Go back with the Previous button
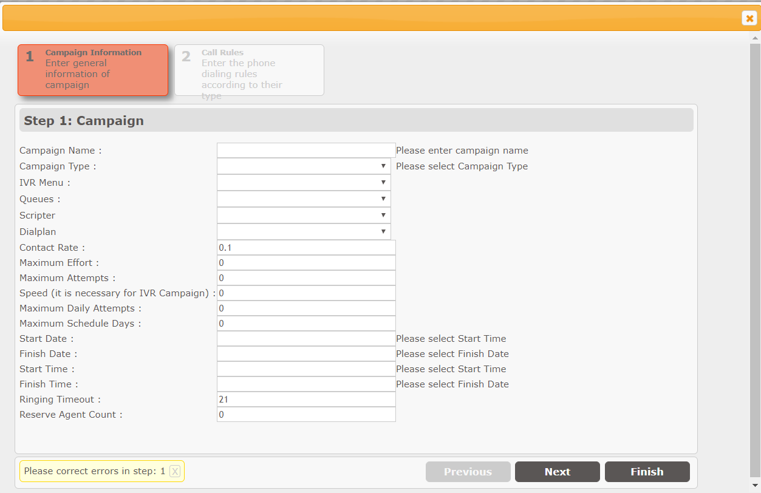This screenshot has width=761, height=493. pos(468,472)
